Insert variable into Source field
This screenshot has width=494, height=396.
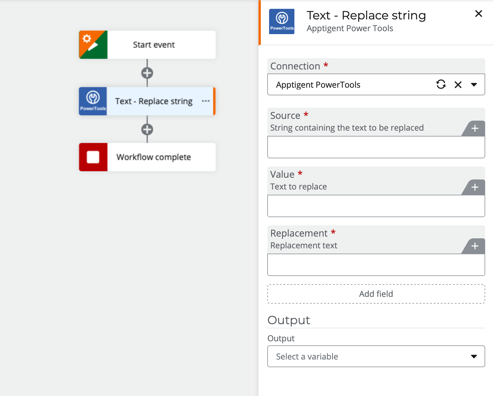click(x=475, y=128)
